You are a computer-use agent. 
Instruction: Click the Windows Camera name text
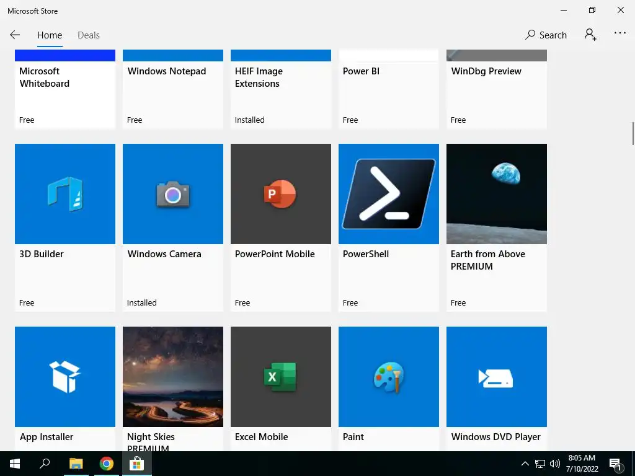164,254
